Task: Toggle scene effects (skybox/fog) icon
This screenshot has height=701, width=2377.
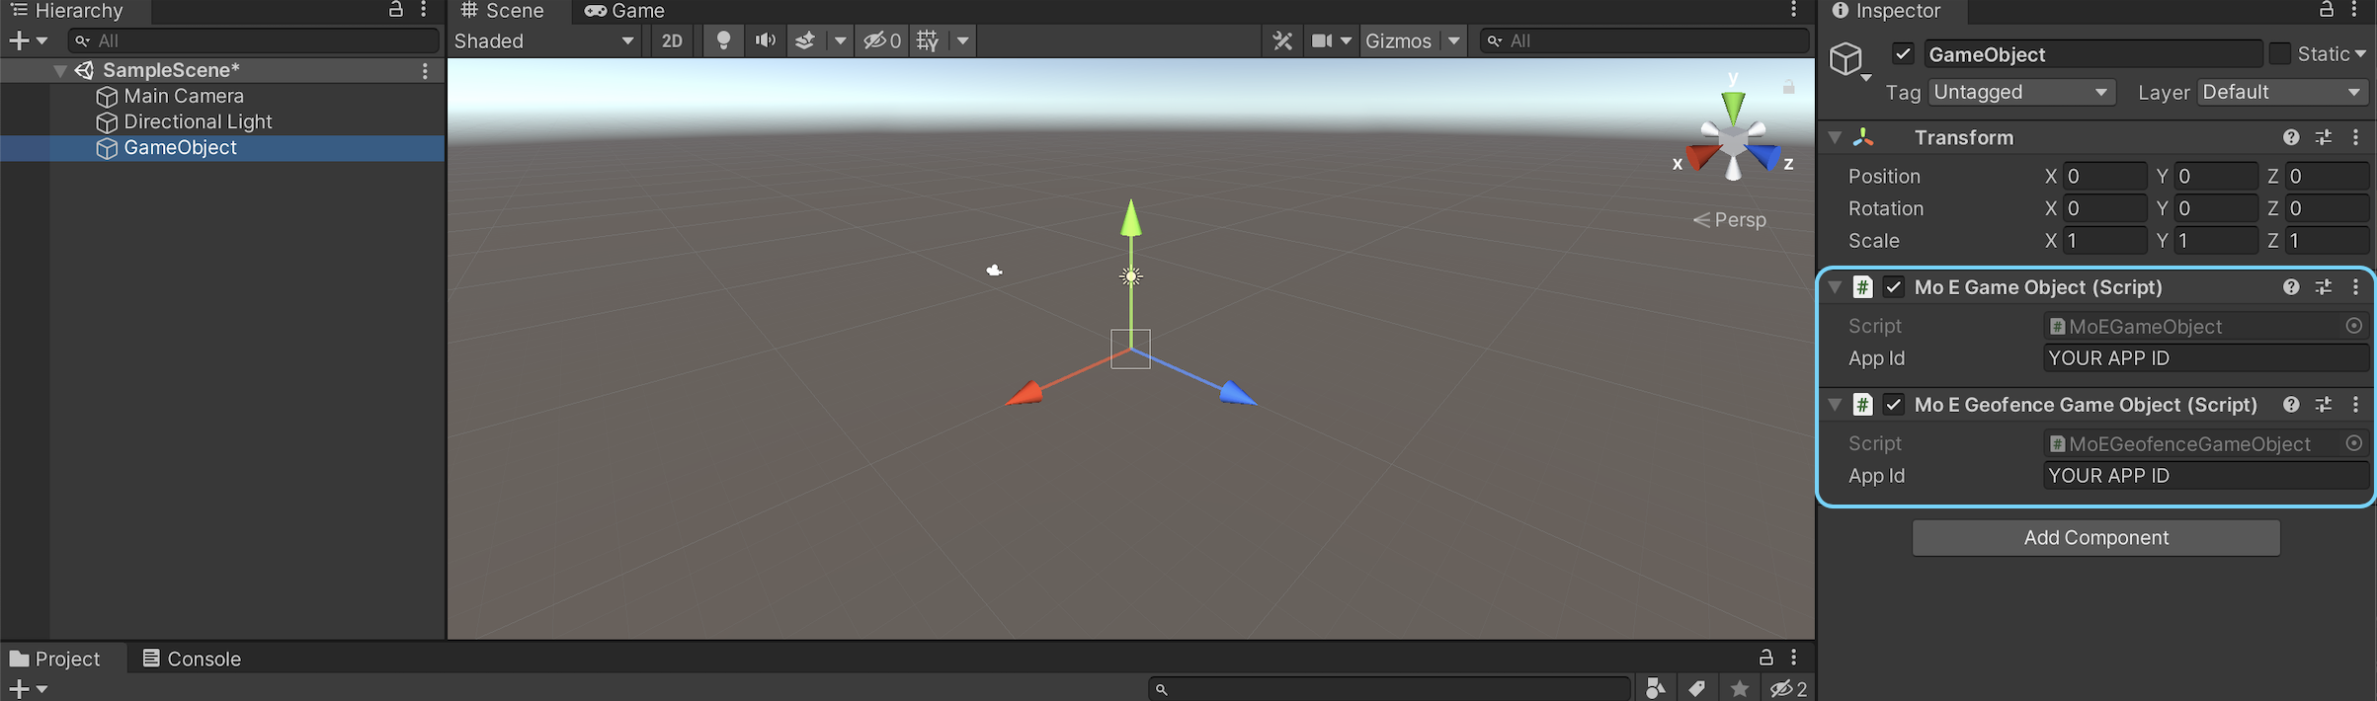Action: click(x=805, y=40)
